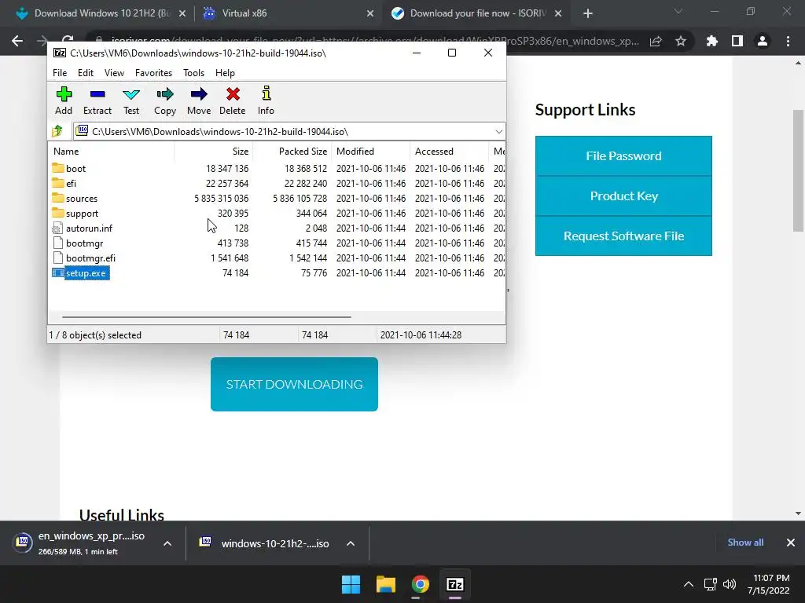The image size is (805, 603).
Task: Click Show all downloads
Action: pyautogui.click(x=745, y=543)
